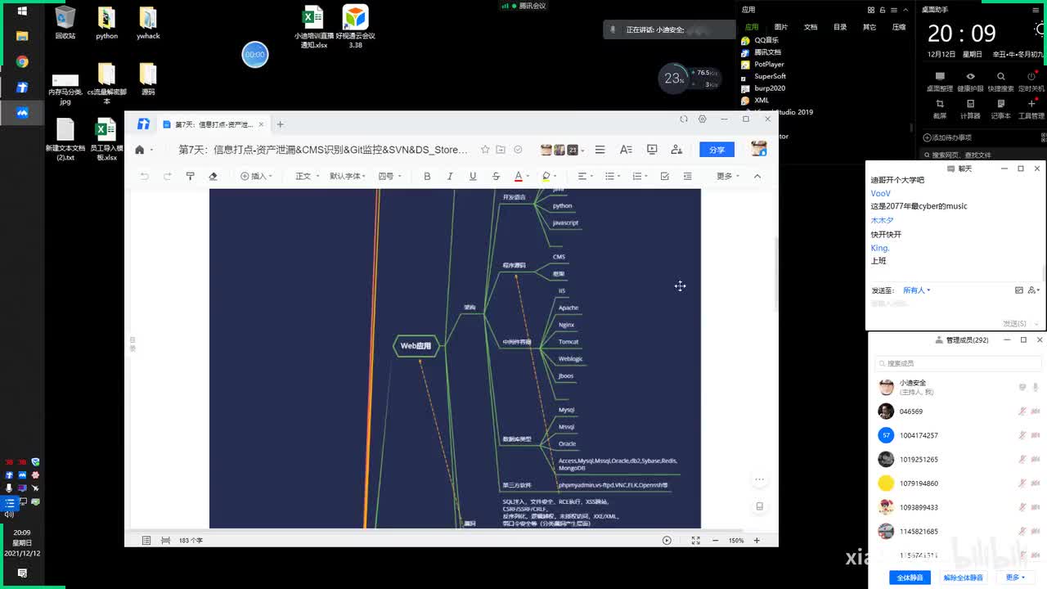Open the 所有人 recipient dropdown in chat
Screen dimensions: 1047x589
pyautogui.click(x=916, y=290)
